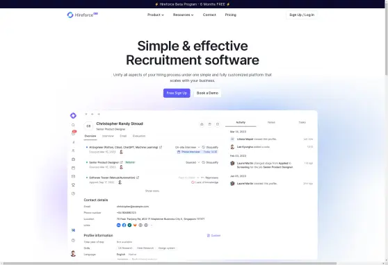This screenshot has width=388, height=265.
Task: Click the second globe website icon
Action: coord(146,225)
